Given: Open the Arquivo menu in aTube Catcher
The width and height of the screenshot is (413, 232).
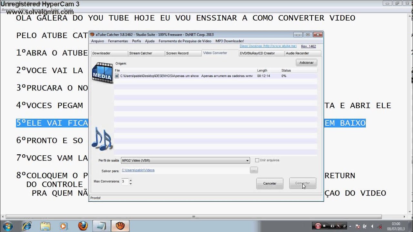Looking at the screenshot, I should tap(97, 41).
